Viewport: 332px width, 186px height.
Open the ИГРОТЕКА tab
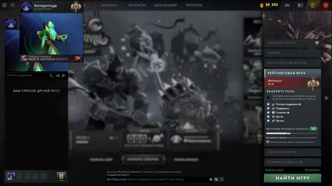coord(194,5)
